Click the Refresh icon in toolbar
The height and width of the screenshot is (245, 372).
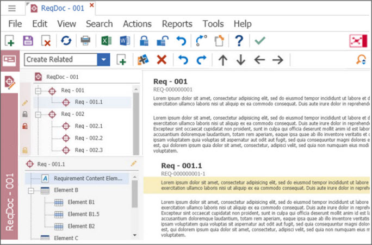66,41
